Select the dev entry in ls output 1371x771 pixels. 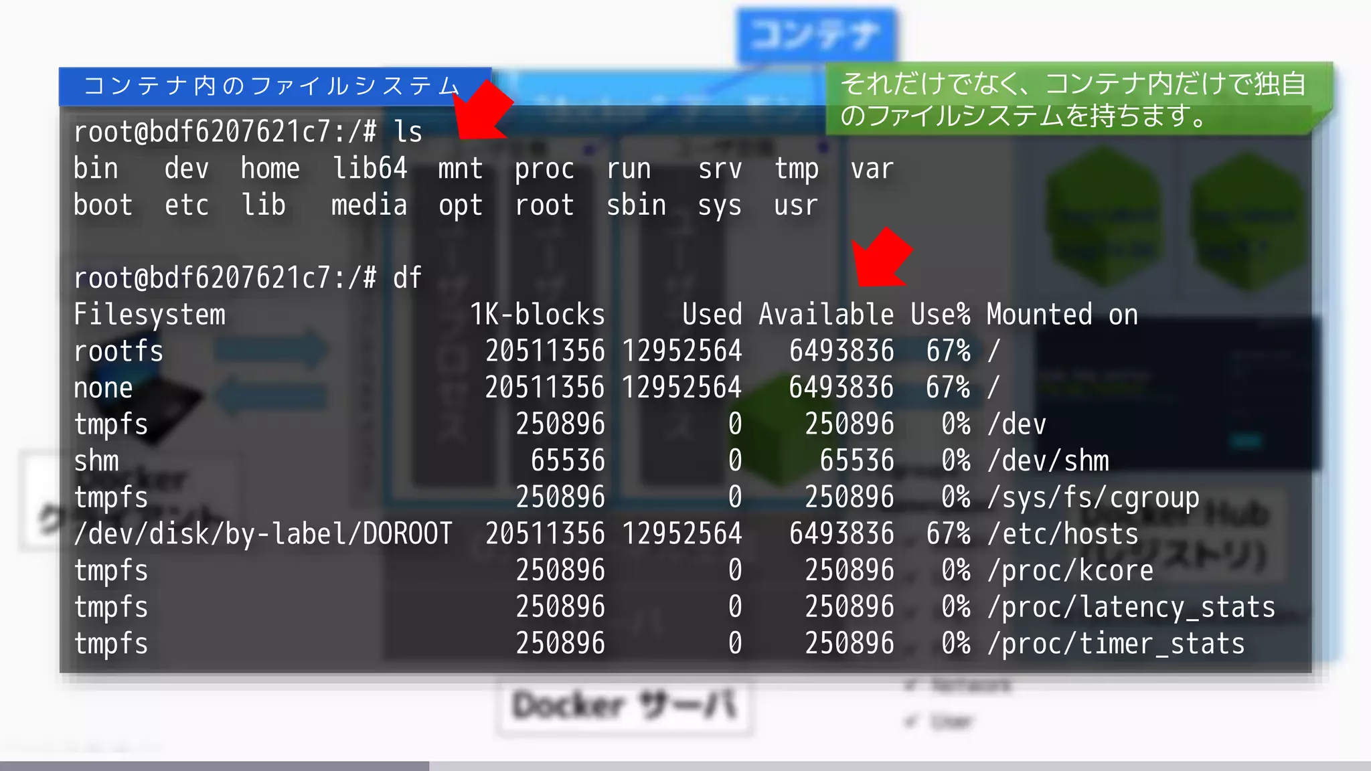pyautogui.click(x=187, y=168)
